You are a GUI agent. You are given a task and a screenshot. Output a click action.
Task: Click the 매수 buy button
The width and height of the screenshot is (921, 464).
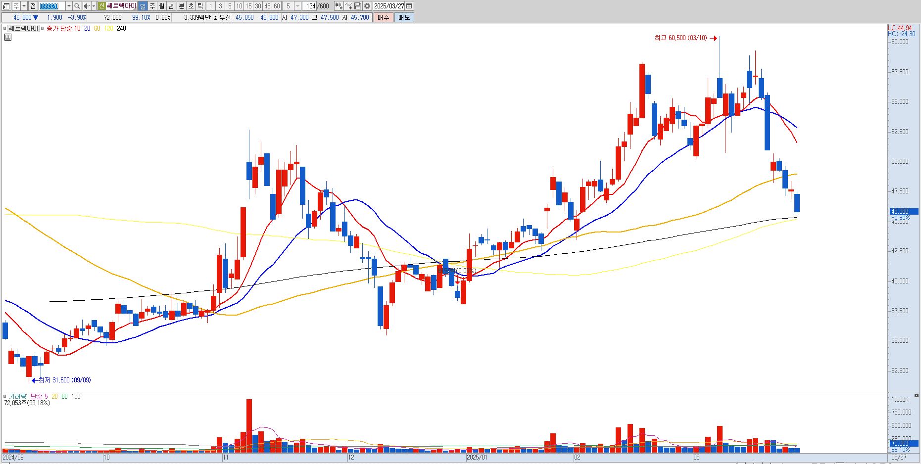tap(384, 17)
